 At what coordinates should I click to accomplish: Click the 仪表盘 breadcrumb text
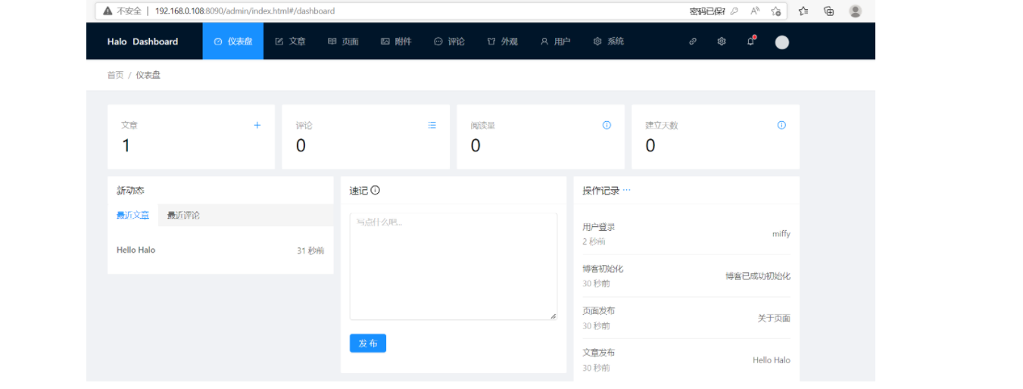click(x=148, y=75)
